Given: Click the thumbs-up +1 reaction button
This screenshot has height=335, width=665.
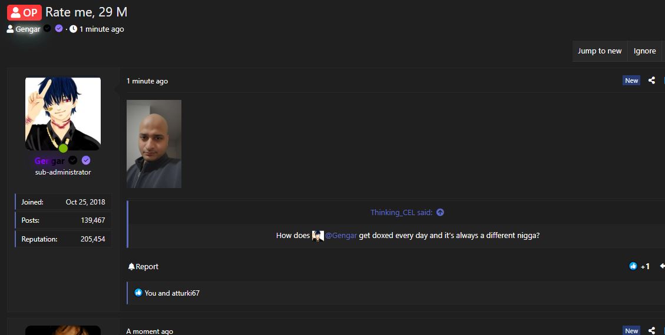Looking at the screenshot, I should point(639,266).
